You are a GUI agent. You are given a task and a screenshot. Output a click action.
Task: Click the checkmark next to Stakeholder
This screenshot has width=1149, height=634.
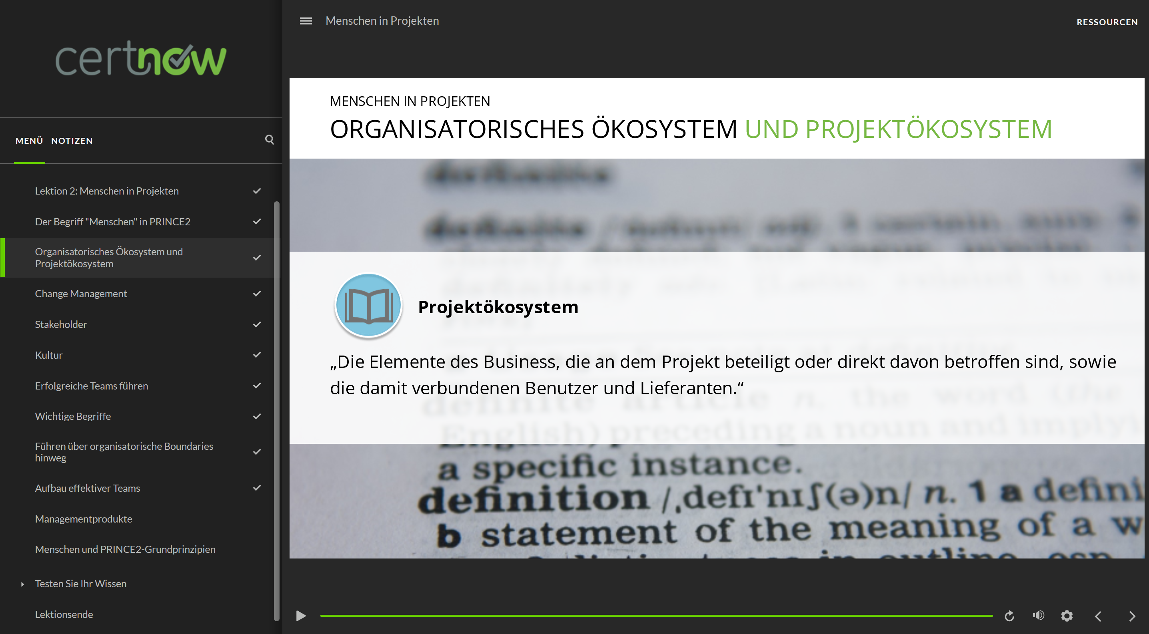[257, 324]
